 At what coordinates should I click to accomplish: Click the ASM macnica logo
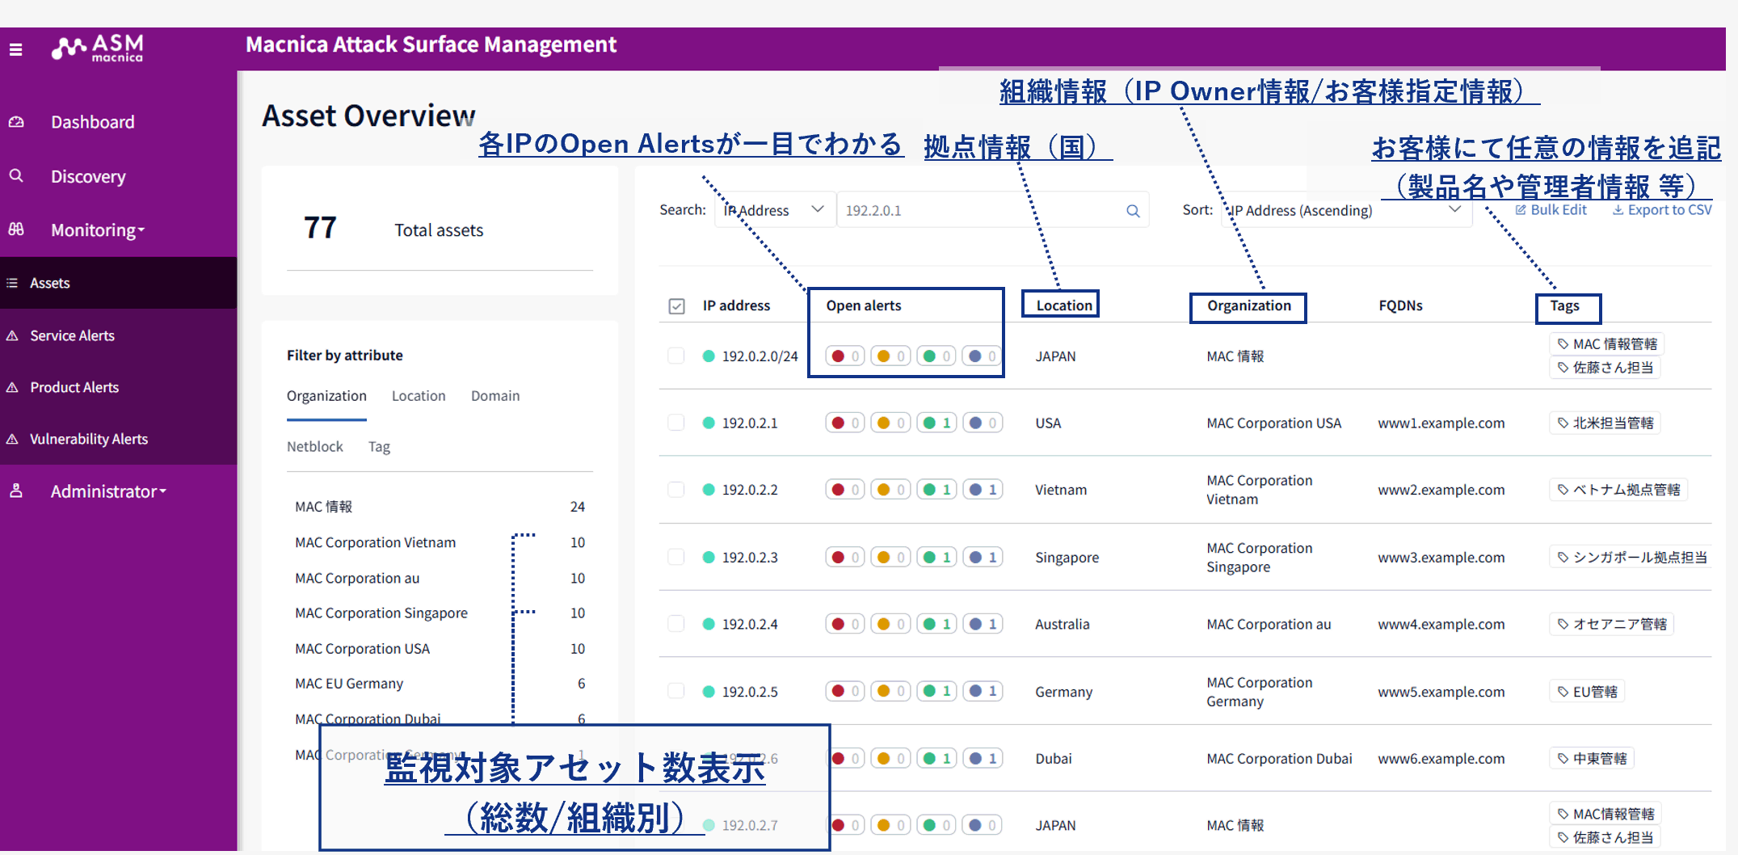tap(98, 48)
